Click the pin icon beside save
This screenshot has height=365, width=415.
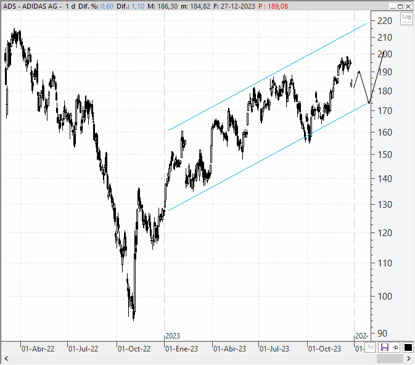395,347
